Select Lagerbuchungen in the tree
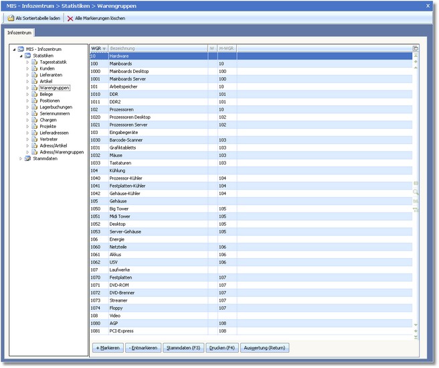The width and height of the screenshot is (439, 368). coord(56,107)
